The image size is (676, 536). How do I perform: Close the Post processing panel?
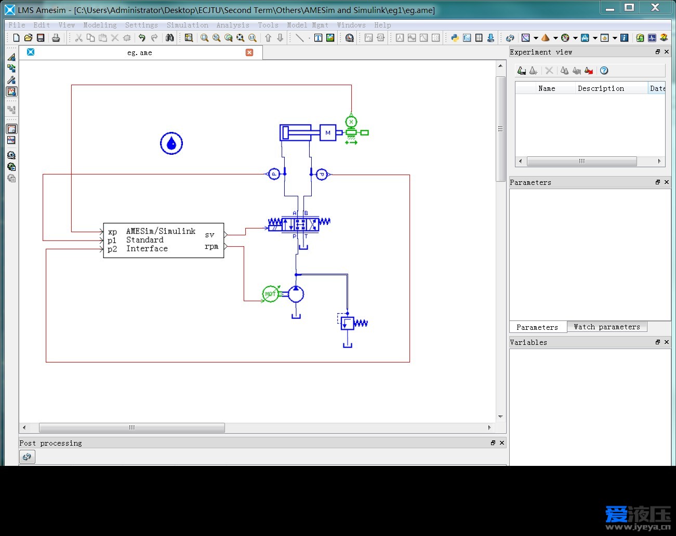point(502,443)
